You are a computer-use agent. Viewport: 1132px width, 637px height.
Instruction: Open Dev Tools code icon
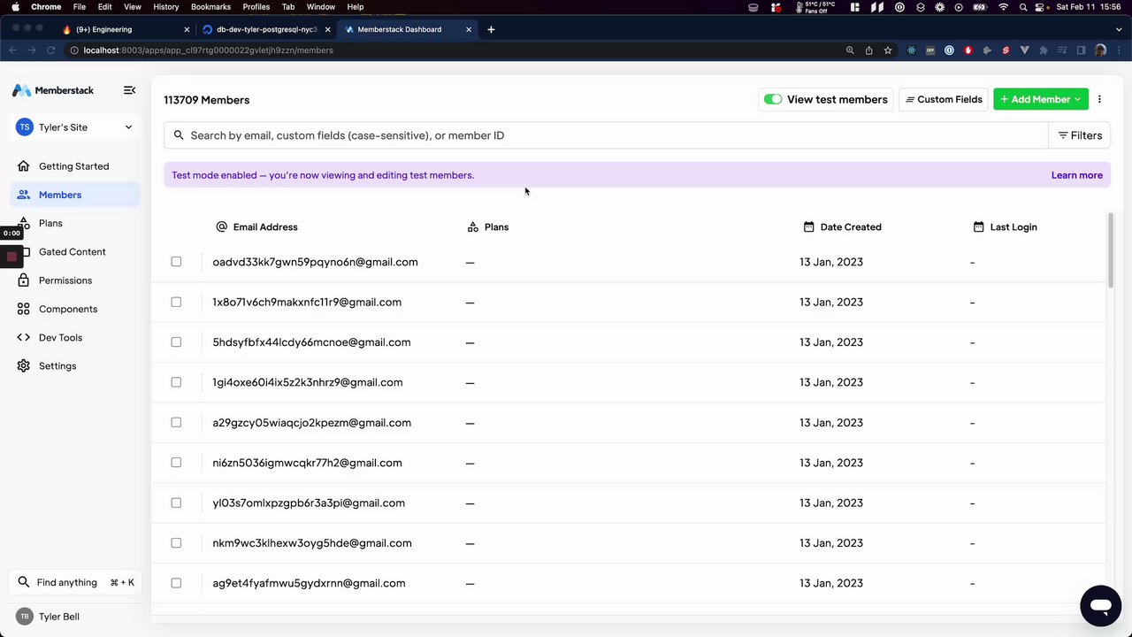(x=23, y=338)
